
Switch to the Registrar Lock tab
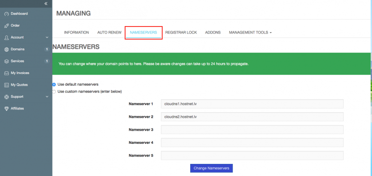[181, 33]
